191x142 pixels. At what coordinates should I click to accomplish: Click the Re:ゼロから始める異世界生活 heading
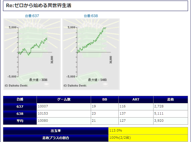39,5
